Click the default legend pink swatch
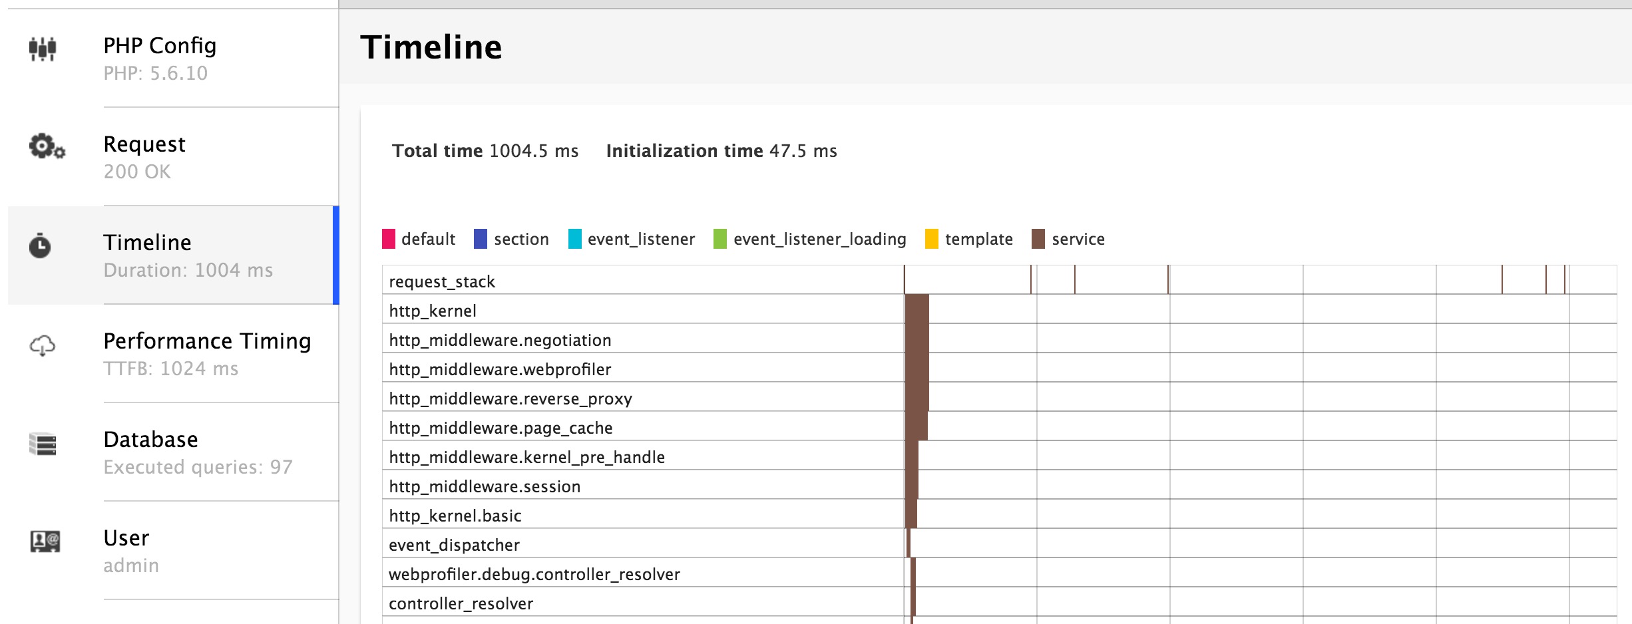Image resolution: width=1632 pixels, height=624 pixels. coord(389,239)
